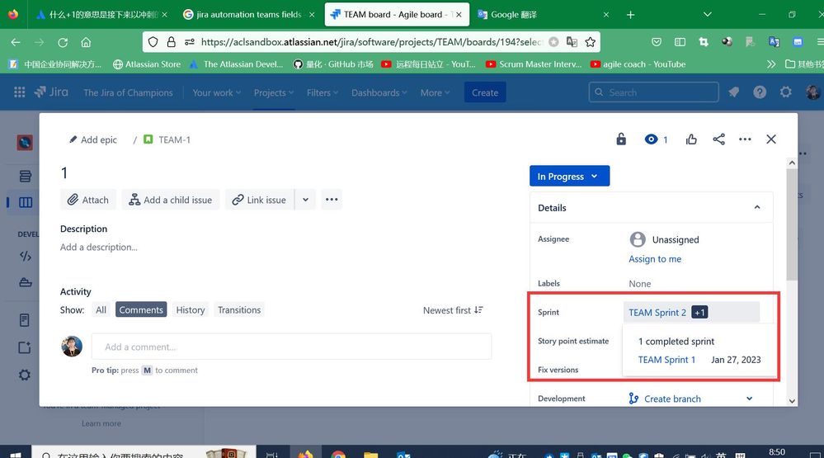Click the more actions dots next to Link issue
Screen dimensions: 824x458
coord(332,200)
